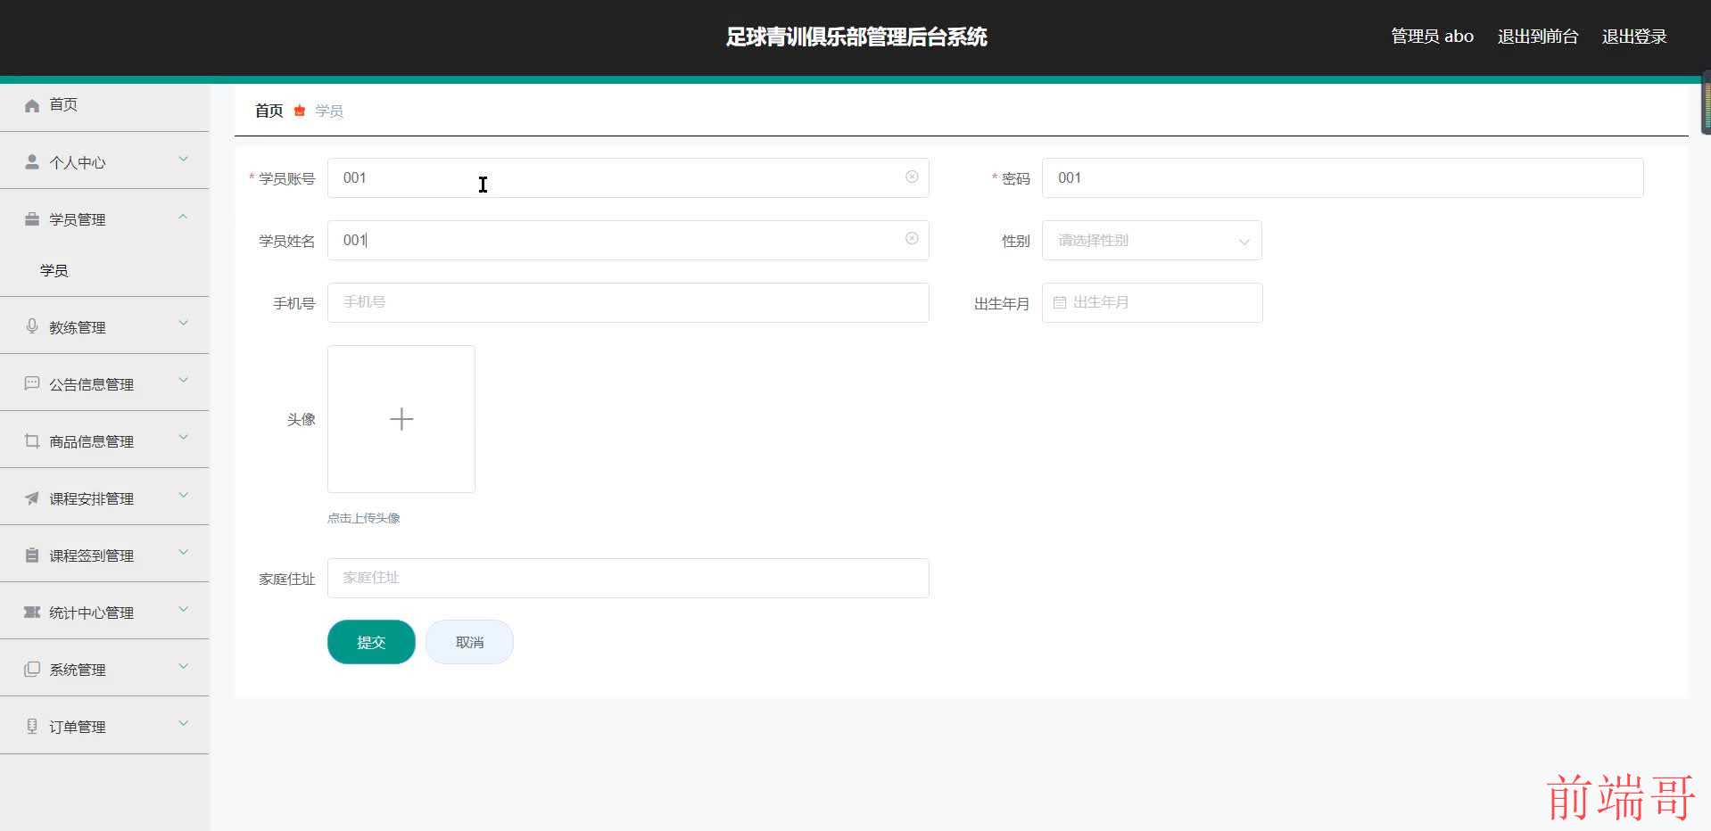1711x831 pixels.
Task: Expand 课程签到管理 using its chevron
Action: click(183, 552)
